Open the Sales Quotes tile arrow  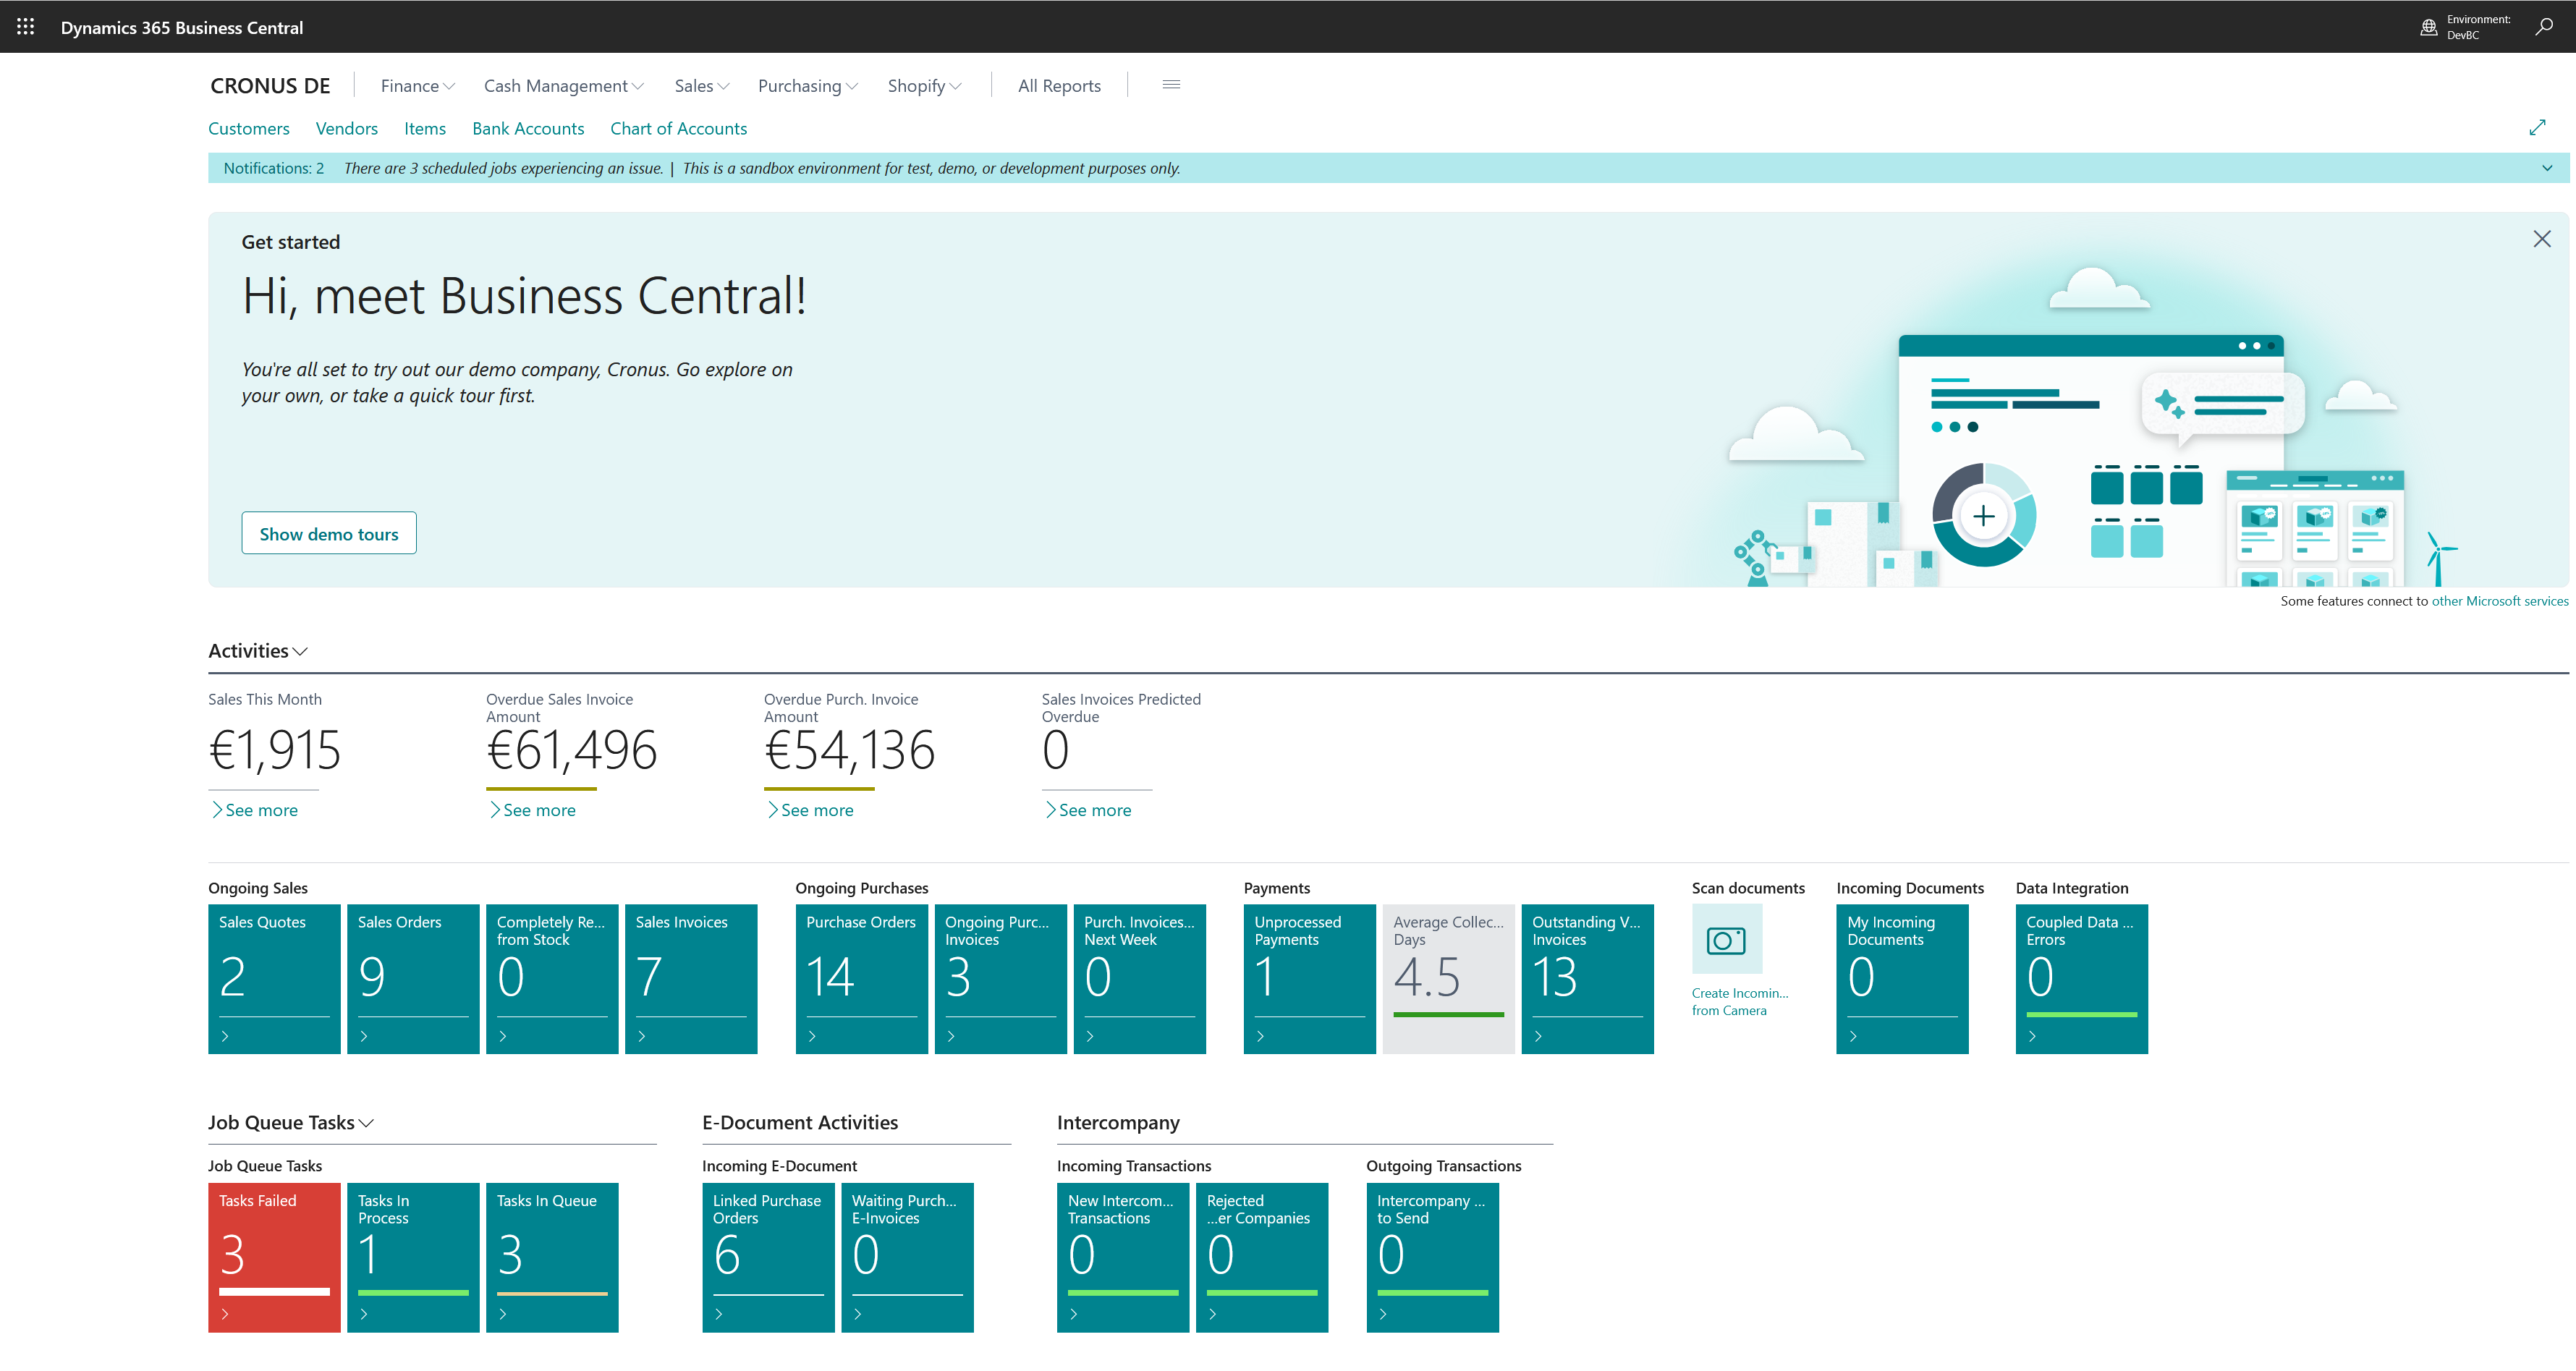(x=225, y=1036)
